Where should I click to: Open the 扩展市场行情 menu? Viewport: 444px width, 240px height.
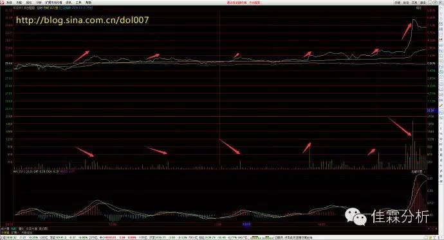[54, 3]
